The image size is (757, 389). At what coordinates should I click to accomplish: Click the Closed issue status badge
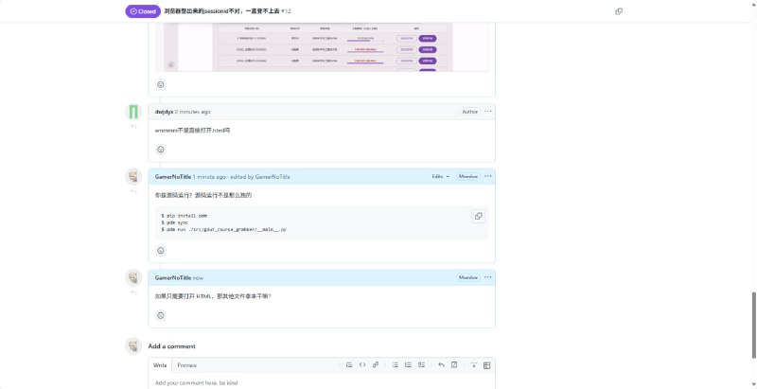[x=143, y=11]
